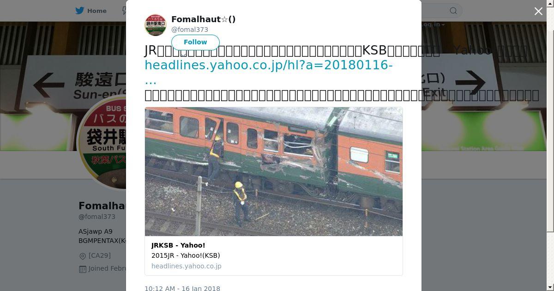
Task: Expand the truncated link ellipsis
Action: (x=151, y=80)
